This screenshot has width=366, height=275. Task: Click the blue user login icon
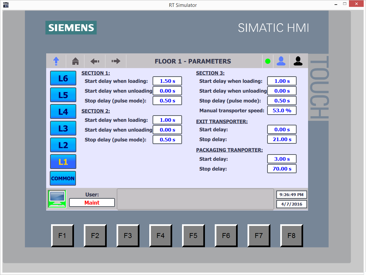point(281,61)
